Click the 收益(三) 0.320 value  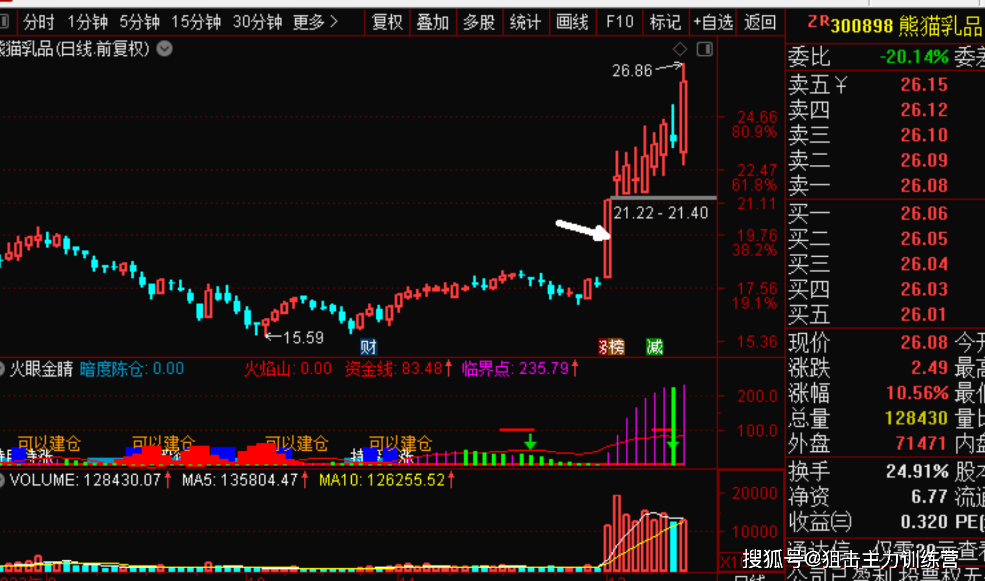[x=924, y=522]
